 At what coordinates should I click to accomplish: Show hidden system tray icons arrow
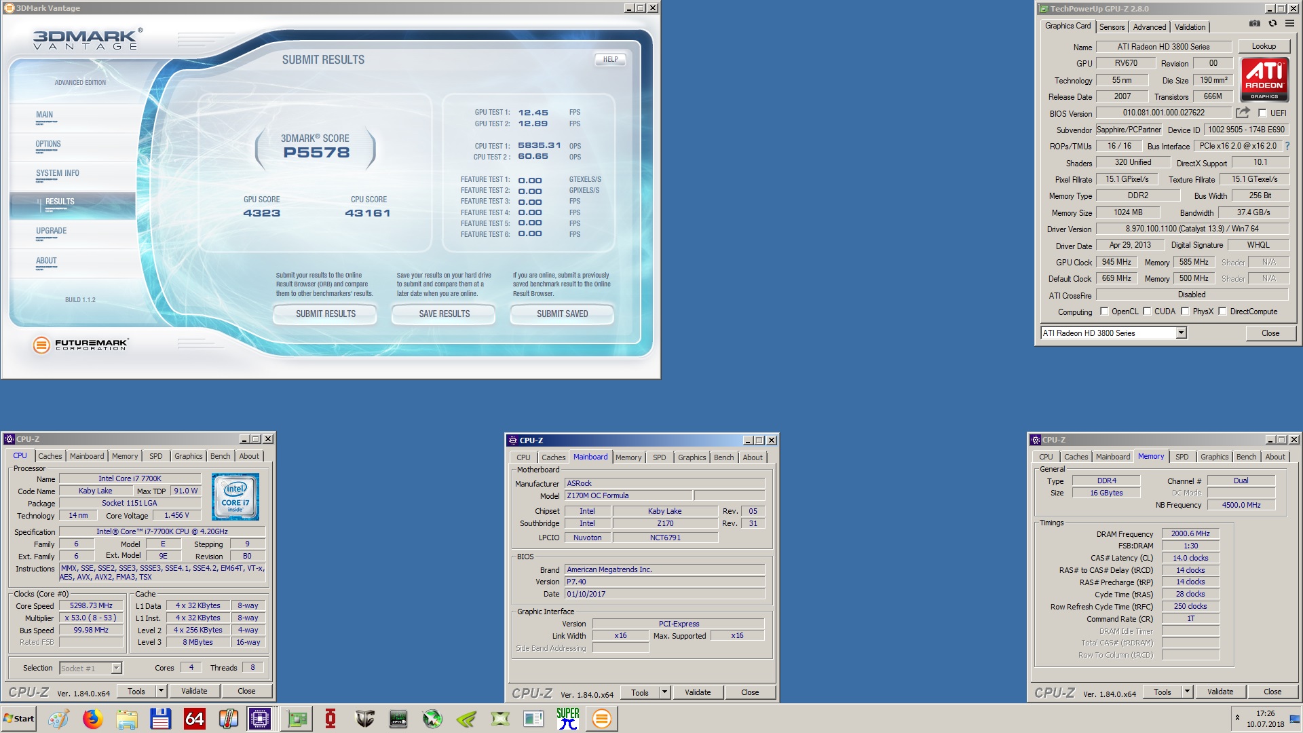tap(1237, 718)
